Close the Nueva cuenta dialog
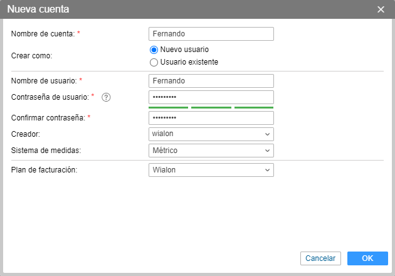Viewport: 395px width, 276px height. pyautogui.click(x=381, y=9)
